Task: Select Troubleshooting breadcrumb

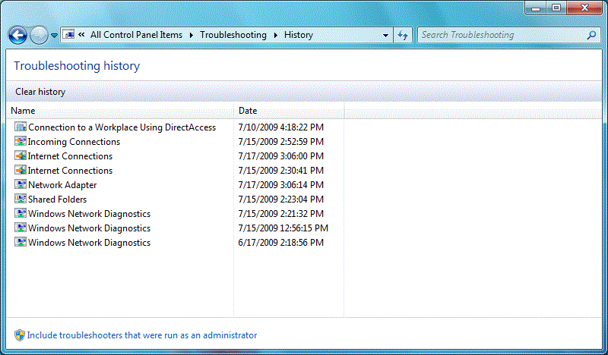Action: tap(233, 35)
